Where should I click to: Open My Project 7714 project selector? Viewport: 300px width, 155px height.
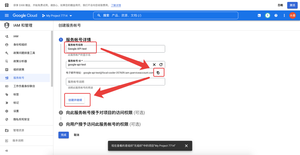click(57, 16)
